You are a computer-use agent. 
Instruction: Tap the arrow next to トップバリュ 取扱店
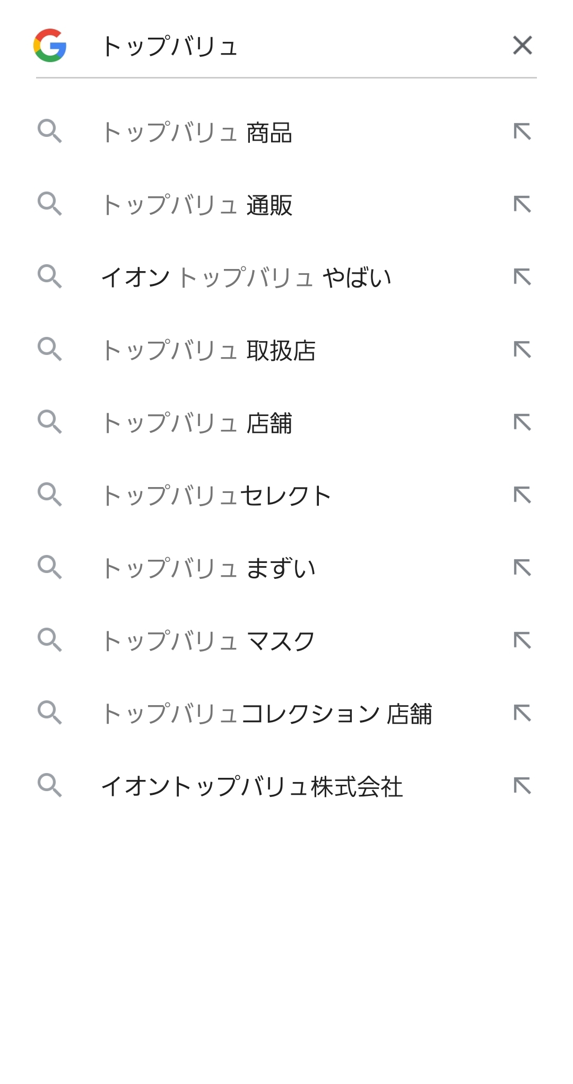coord(522,350)
